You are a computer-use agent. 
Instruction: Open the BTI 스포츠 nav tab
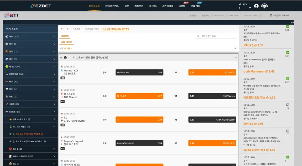click(94, 6)
